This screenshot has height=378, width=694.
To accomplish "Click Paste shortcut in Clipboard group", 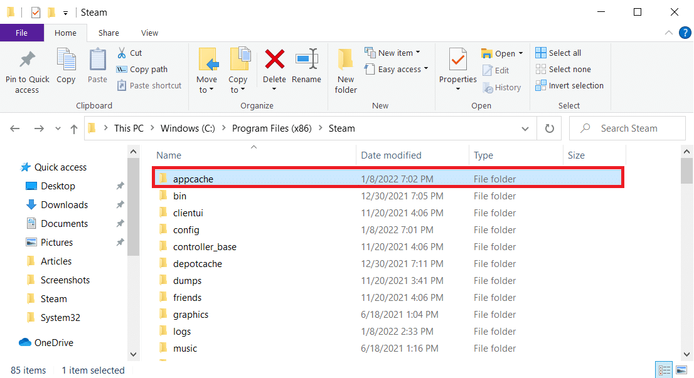I will (149, 85).
